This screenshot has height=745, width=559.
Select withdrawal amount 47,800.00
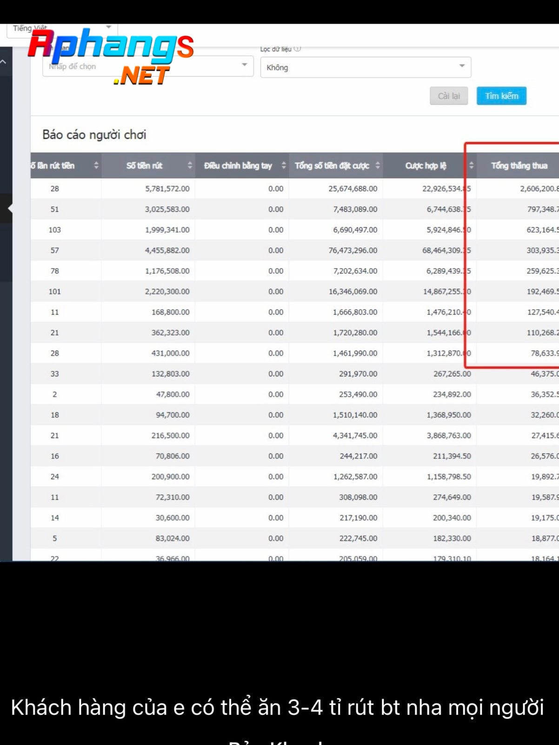(173, 394)
